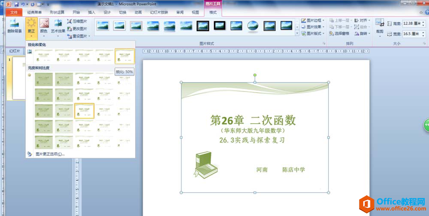429x216 pixels.
Task: Open the Artistic Effects (艺术效果) dropdown
Action: pos(58,29)
